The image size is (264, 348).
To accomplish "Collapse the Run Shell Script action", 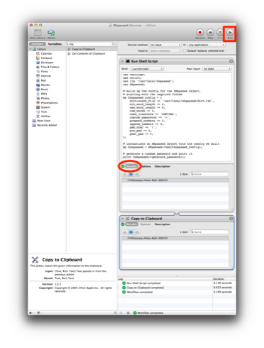I will pos(123,61).
